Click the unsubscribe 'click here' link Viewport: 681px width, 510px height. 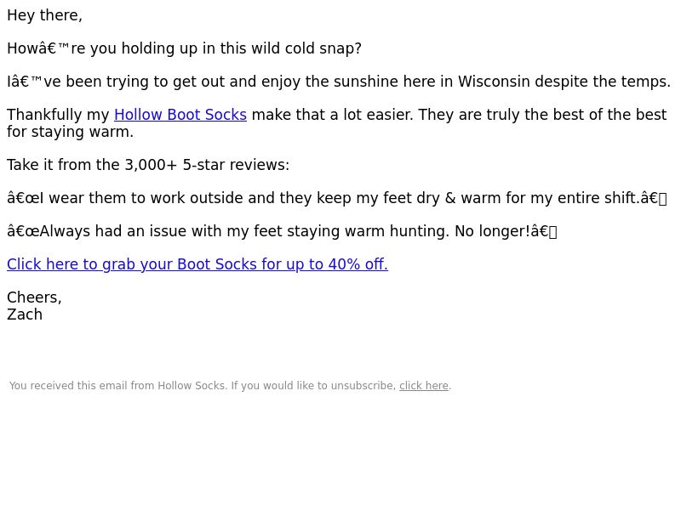click(x=423, y=386)
